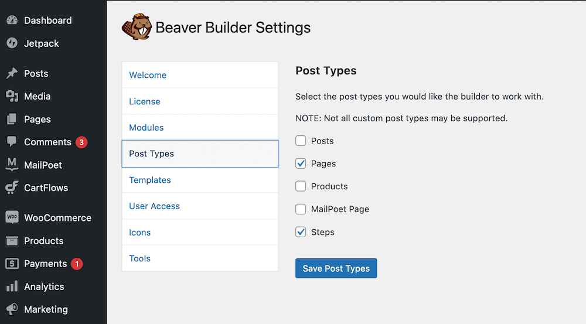Click the Beaver Builder beaver logo
586x324 pixels.
click(x=137, y=27)
